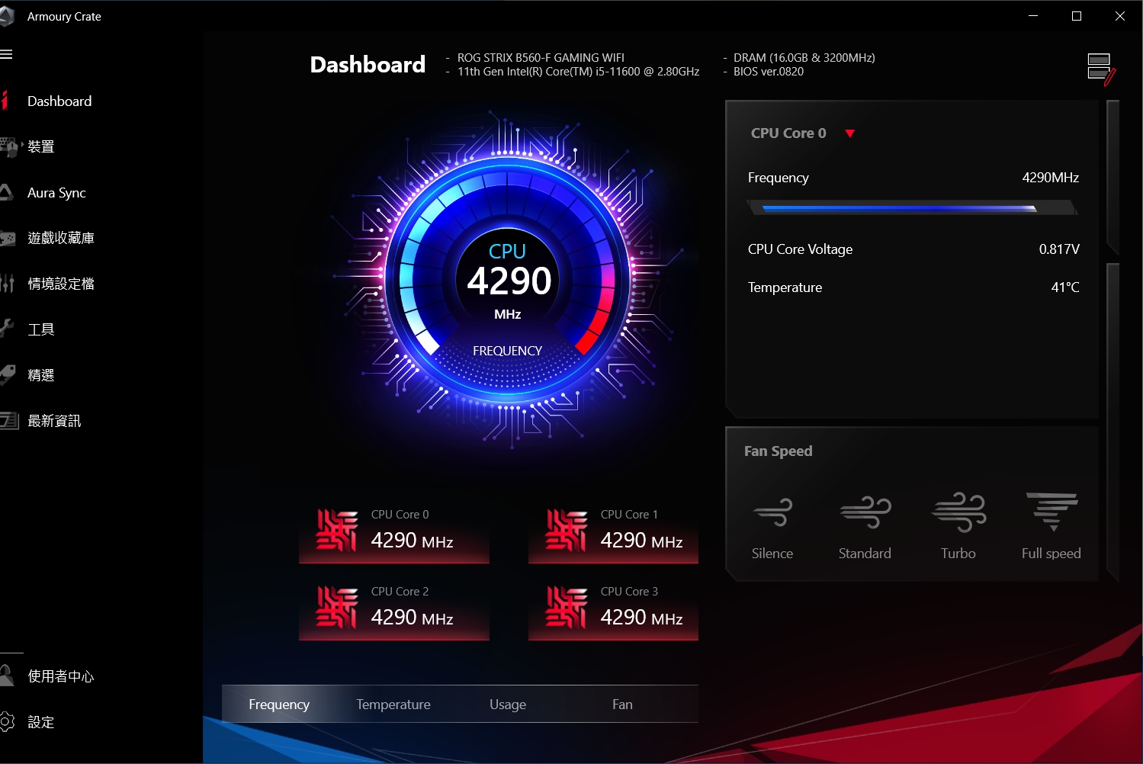Image resolution: width=1143 pixels, height=764 pixels.
Task: Open the 最新資訊 menu label
Action: (54, 421)
